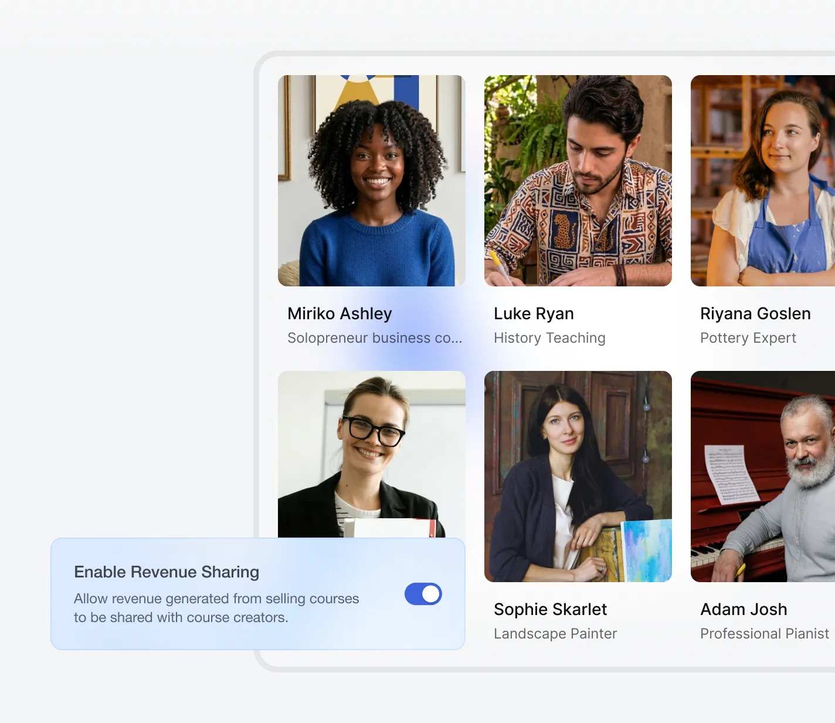Screen dimensions: 835x723
Task: Open Sophie Skarlet's profile photo
Action: tap(578, 477)
